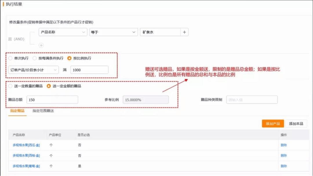Click the 添加本品 button
This screenshot has height=176, width=313.
[296, 124]
